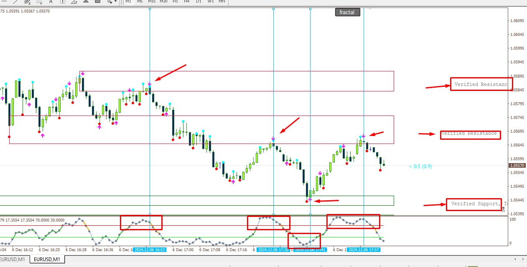Click the 1.05745 price scale label
527x267 pixels.
point(517,118)
